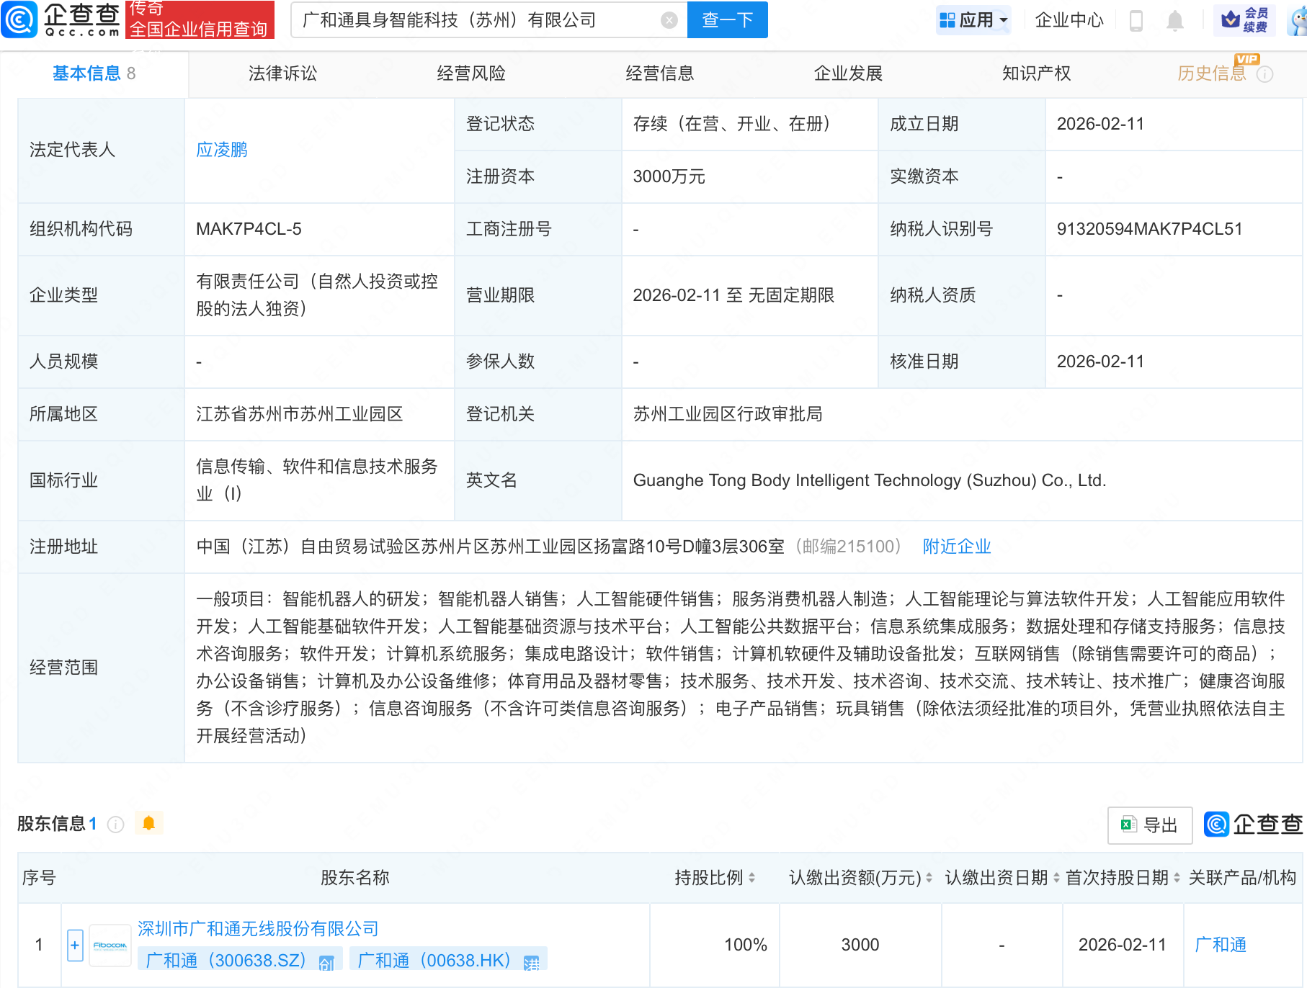Screen dimensions: 1307x988
Task: Click the info icon beside 历史信息
Action: click(1264, 74)
